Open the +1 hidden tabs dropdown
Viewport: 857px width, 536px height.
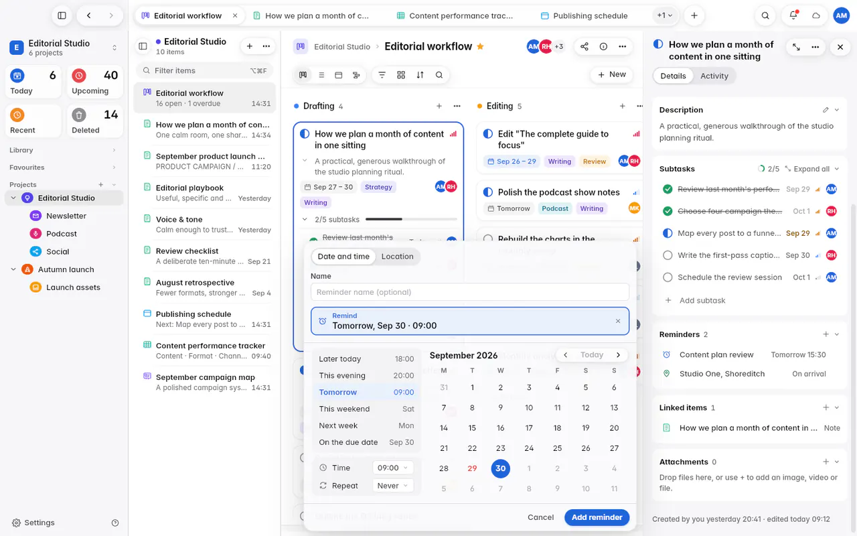click(x=665, y=15)
